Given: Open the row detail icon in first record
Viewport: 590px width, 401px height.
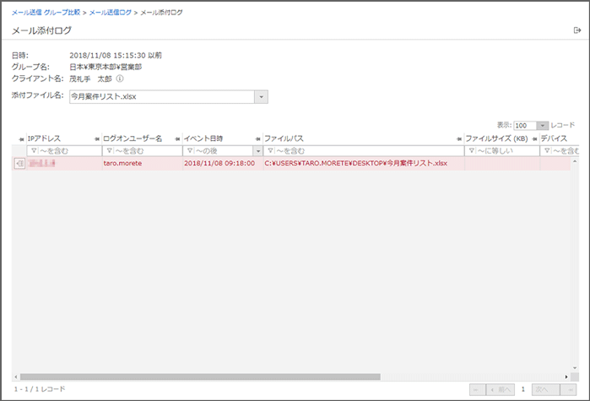Looking at the screenshot, I should tap(19, 164).
